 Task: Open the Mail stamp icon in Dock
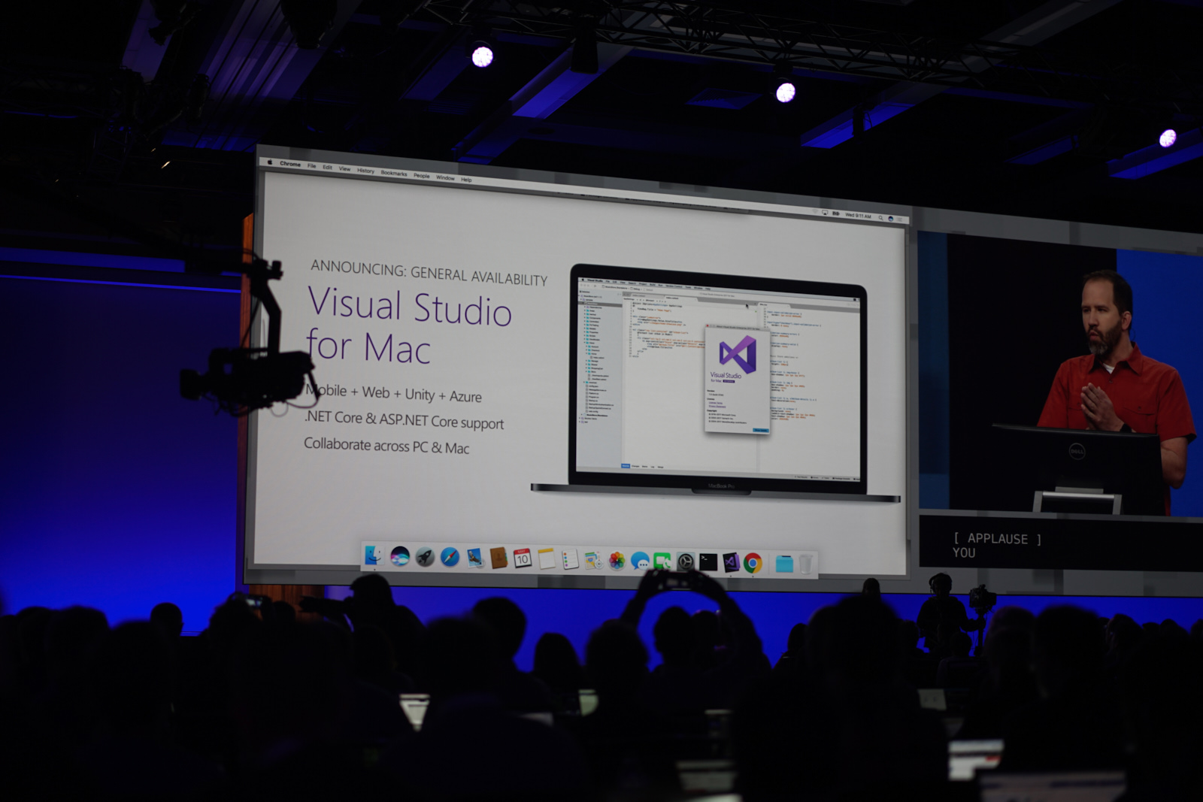click(474, 558)
